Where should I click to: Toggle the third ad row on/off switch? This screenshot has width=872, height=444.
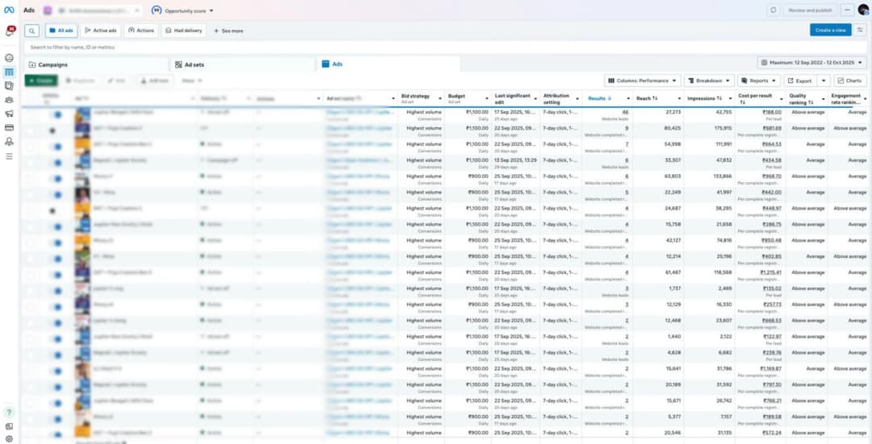pyautogui.click(x=55, y=146)
